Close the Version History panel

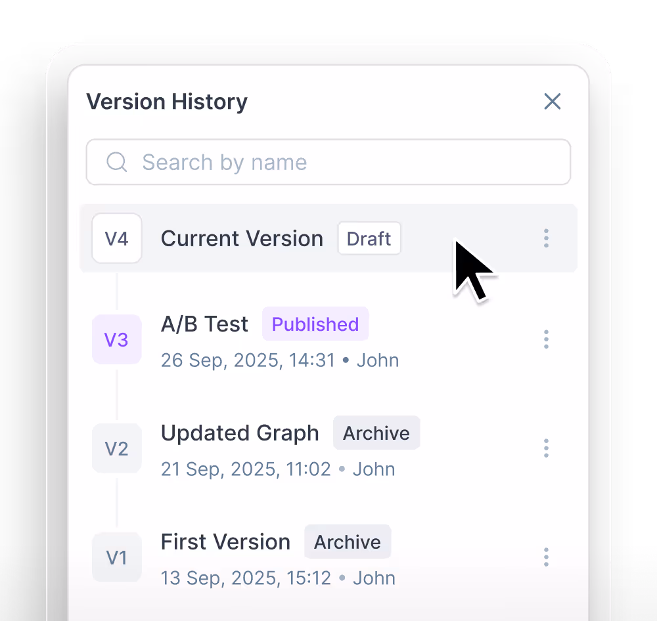[553, 101]
